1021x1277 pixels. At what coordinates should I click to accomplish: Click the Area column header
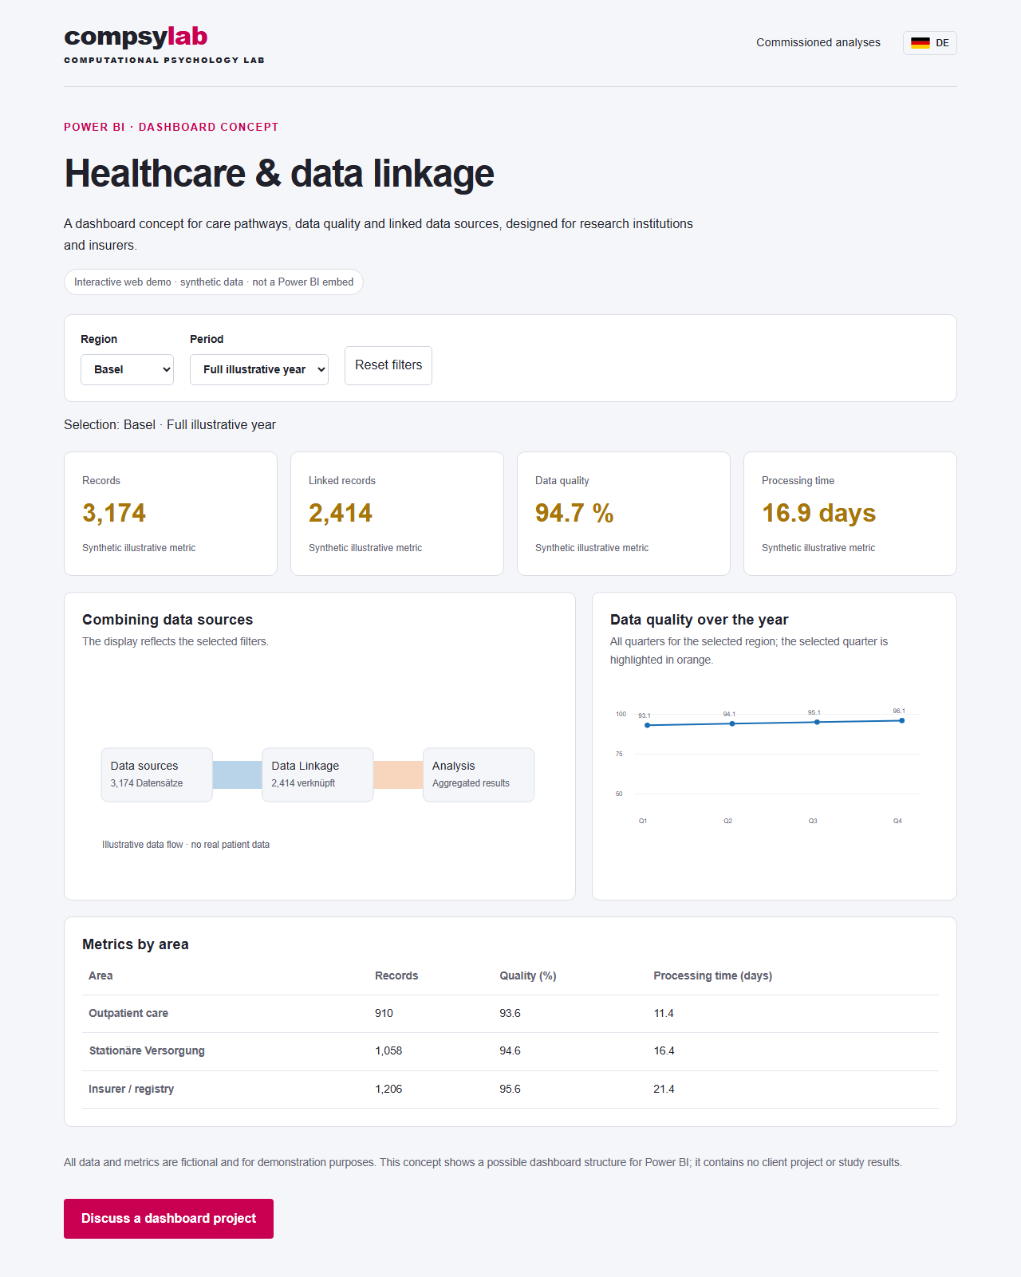tap(101, 975)
